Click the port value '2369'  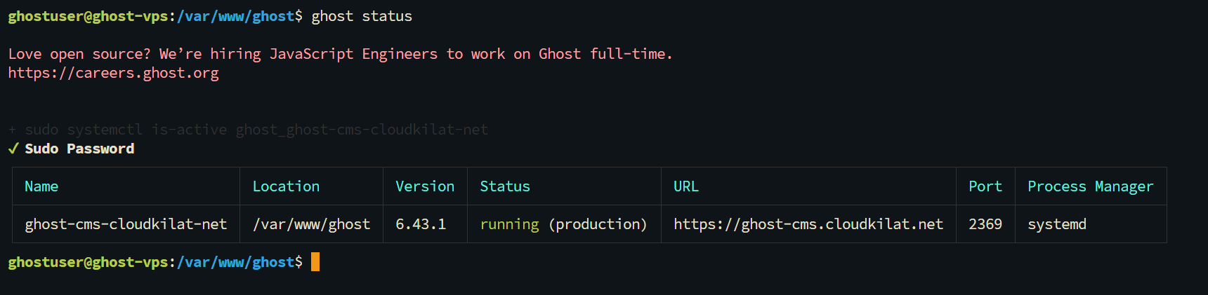[x=985, y=224]
